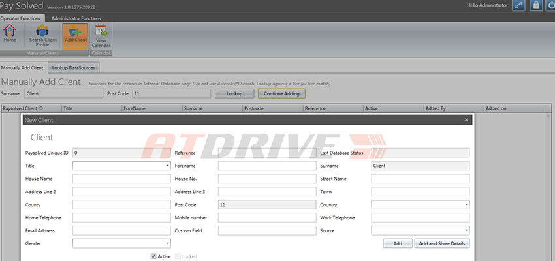Image resolution: width=555 pixels, height=261 pixels.
Task: Sort by Active column header
Action: coord(394,108)
